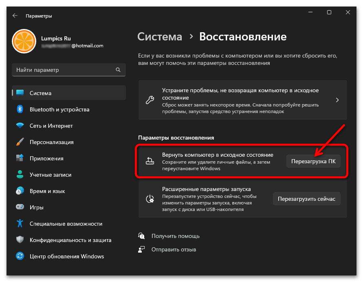Click the Lumpics Ru account avatar
This screenshot has height=282, width=363.
[24, 41]
